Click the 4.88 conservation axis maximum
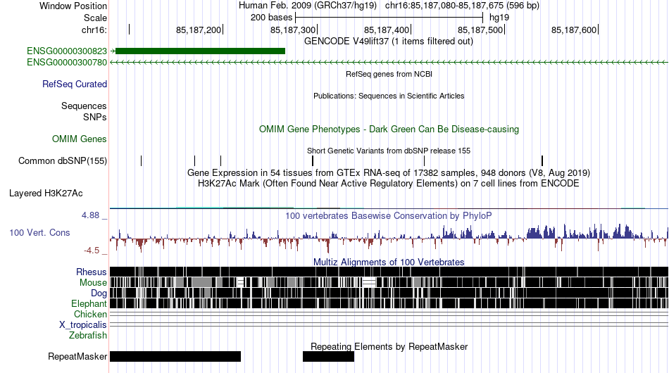 (90, 215)
